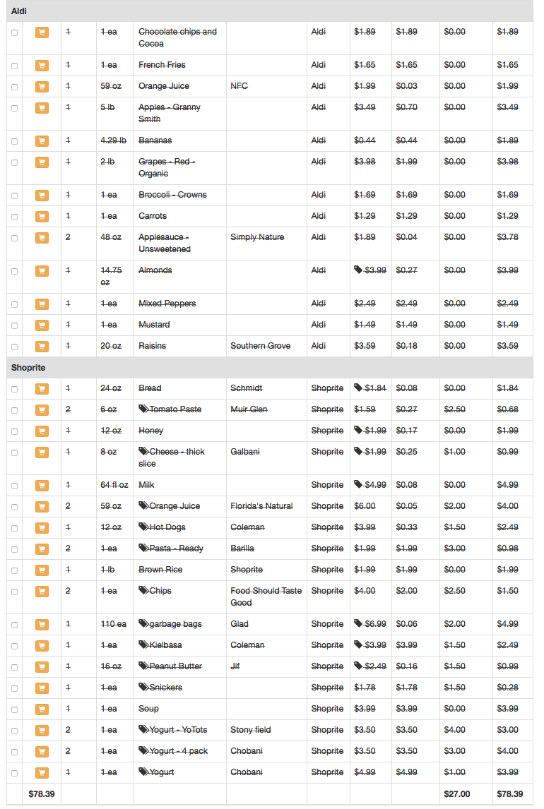This screenshot has height=809, width=544.
Task: Click cart icon for Mustard row
Action: [42, 325]
